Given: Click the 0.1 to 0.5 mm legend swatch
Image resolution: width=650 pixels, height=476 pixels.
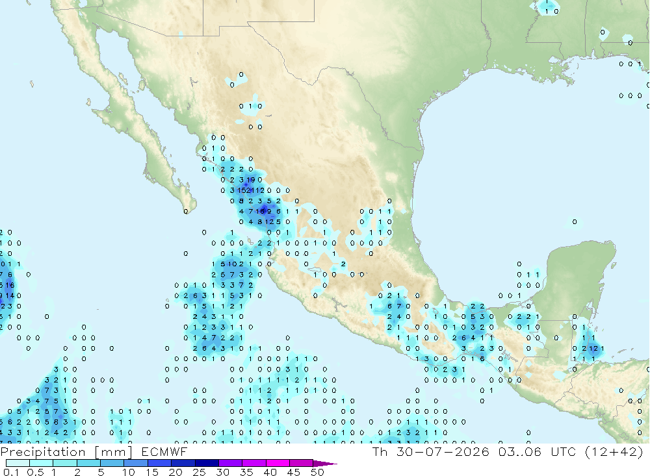Looking at the screenshot, I should click(x=18, y=463).
